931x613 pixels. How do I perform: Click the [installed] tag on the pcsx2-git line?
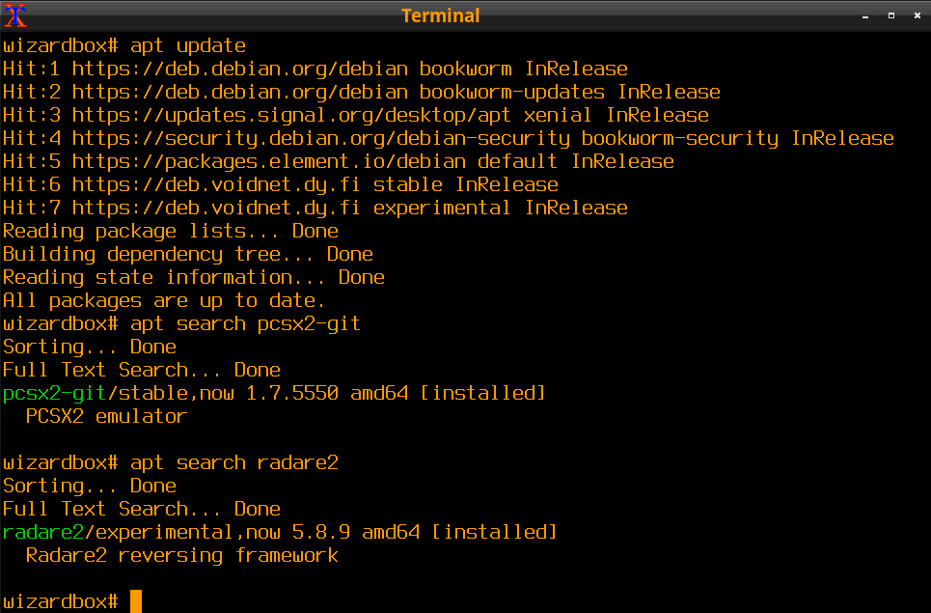(482, 393)
